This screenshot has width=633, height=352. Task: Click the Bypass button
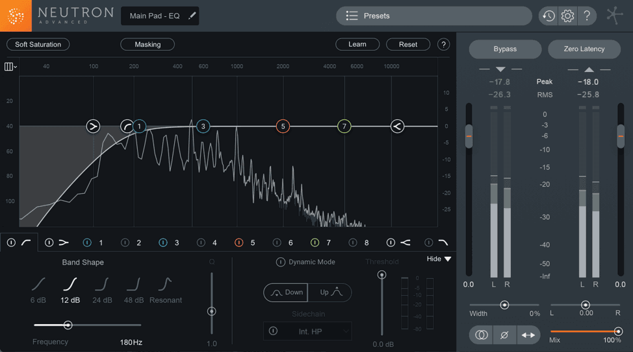tap(505, 49)
